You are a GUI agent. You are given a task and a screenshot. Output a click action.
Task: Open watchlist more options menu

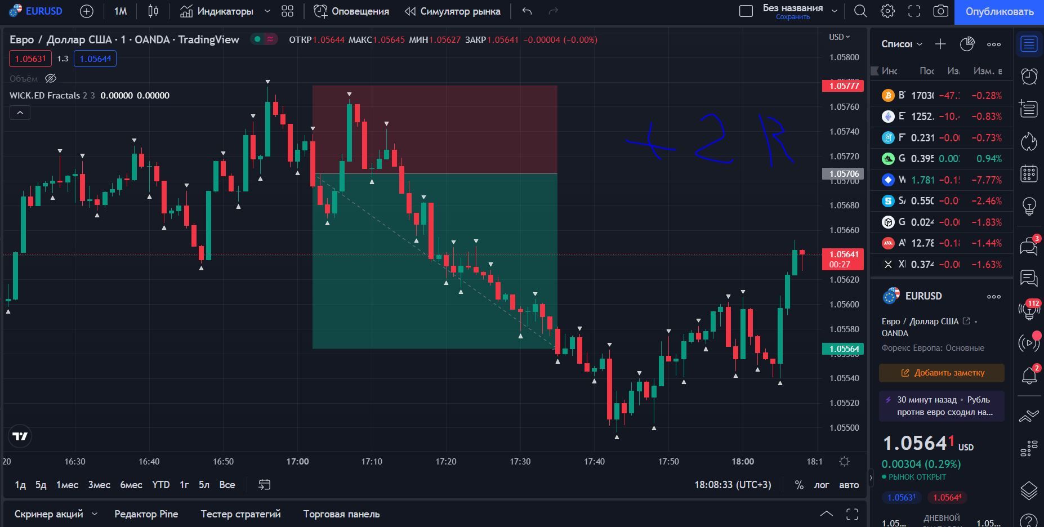(994, 44)
